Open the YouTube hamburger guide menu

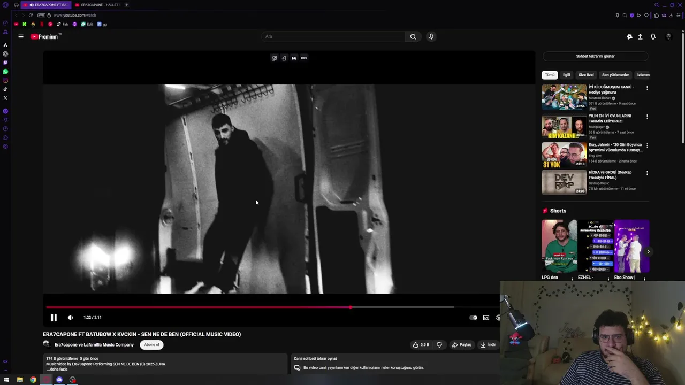[x=21, y=37]
